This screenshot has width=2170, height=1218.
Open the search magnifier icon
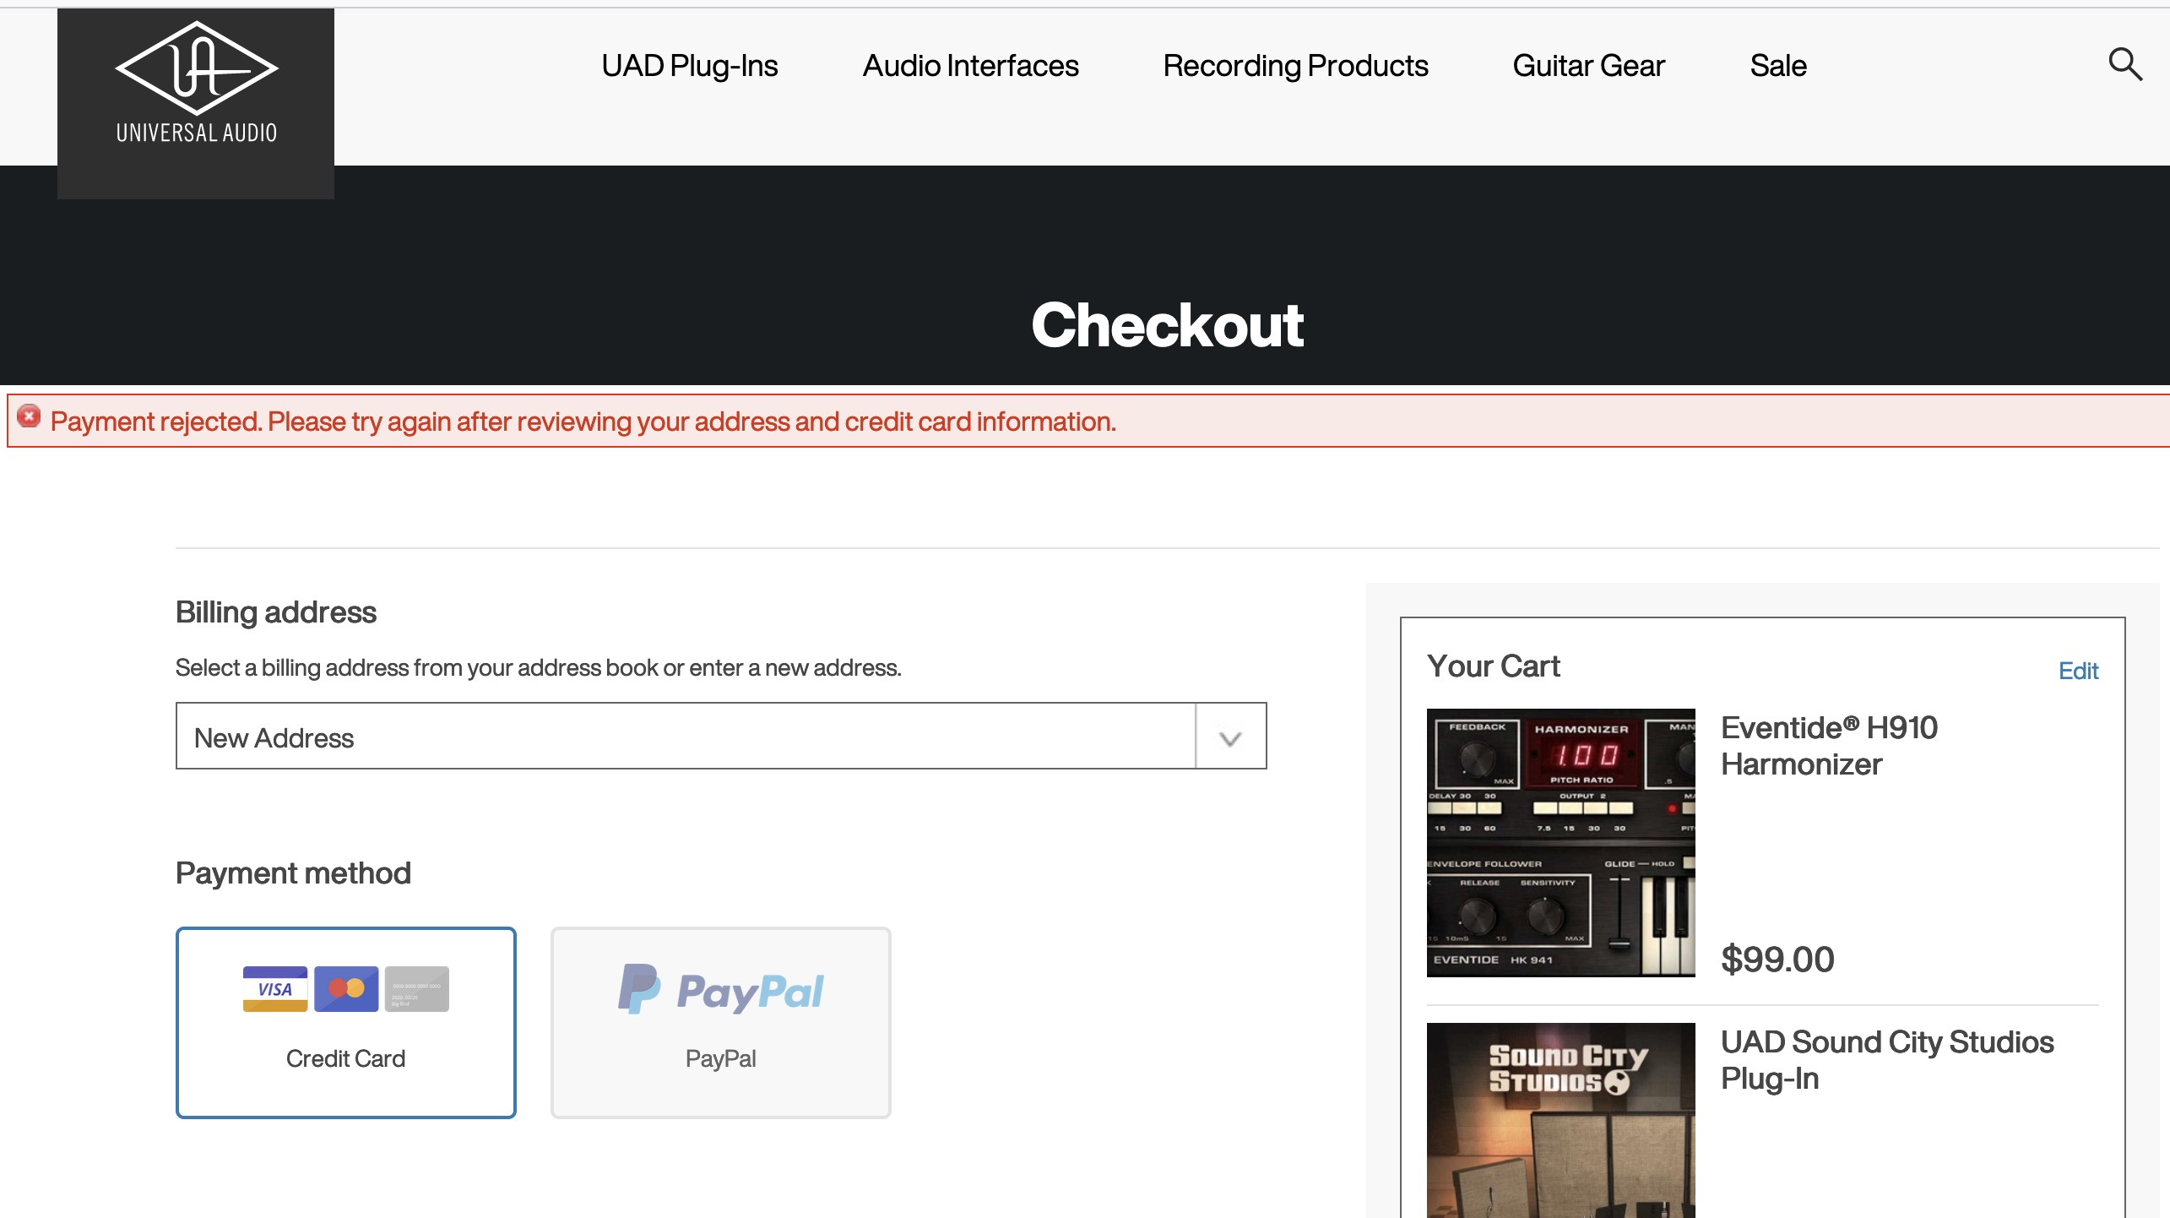click(2124, 64)
